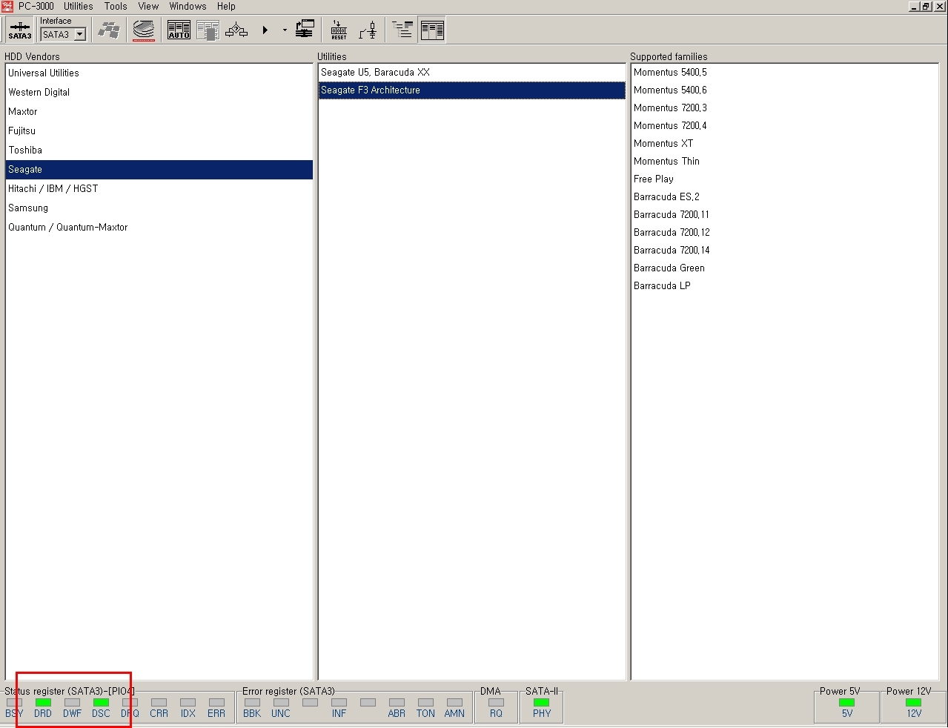Select Toshiba vendor
This screenshot has width=948, height=728.
159,150
